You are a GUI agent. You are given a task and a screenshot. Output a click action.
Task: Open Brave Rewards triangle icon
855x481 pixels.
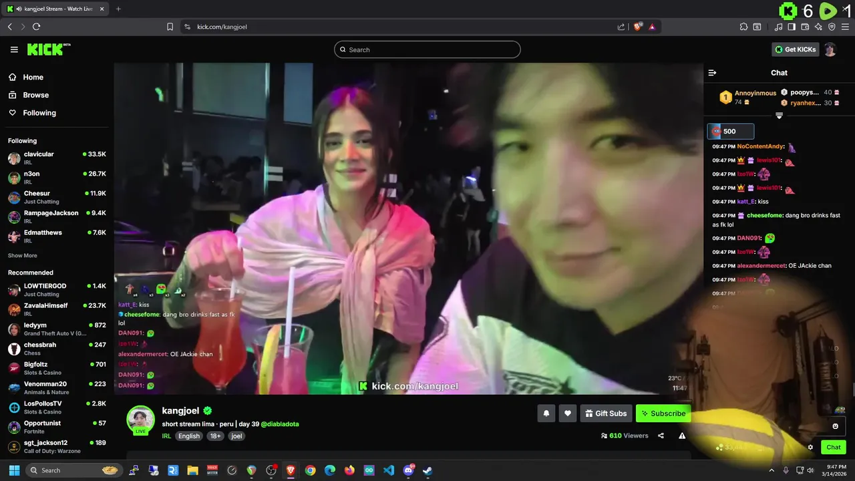tap(652, 27)
